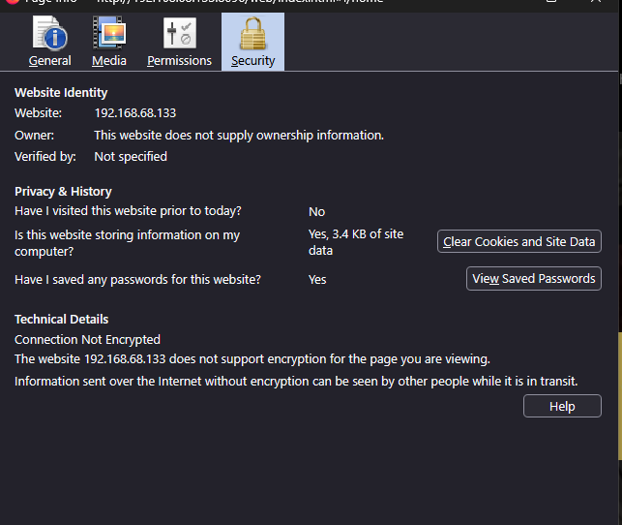This screenshot has height=525, width=622.
Task: Click the Help button
Action: (x=562, y=406)
